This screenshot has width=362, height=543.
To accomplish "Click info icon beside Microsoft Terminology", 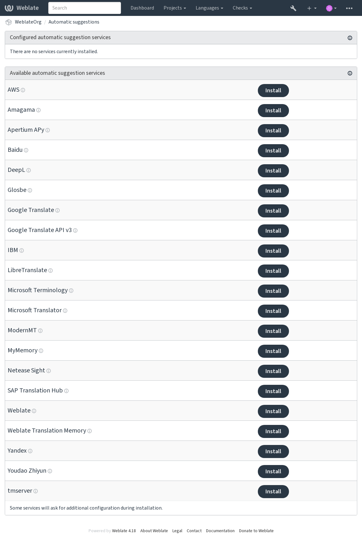I will point(71,291).
